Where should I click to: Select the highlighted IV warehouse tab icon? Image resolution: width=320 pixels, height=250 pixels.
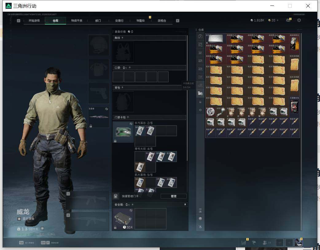point(200,94)
